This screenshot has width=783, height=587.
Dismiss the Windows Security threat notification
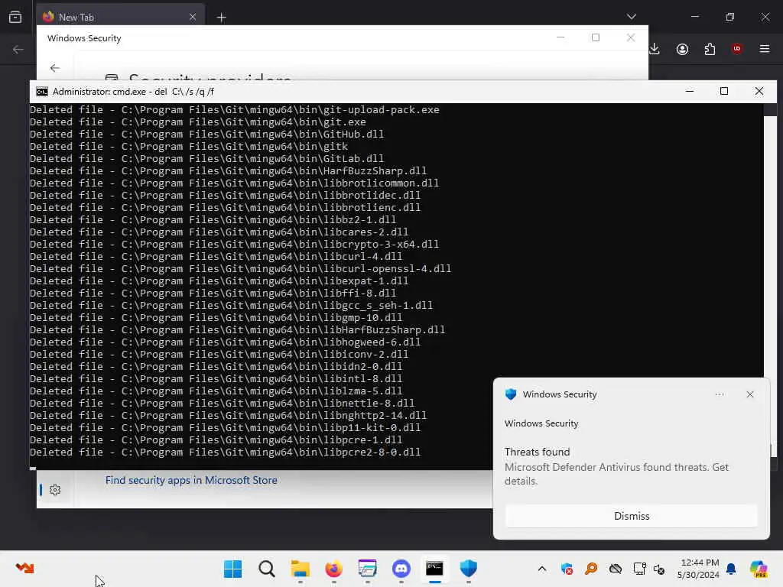click(631, 516)
